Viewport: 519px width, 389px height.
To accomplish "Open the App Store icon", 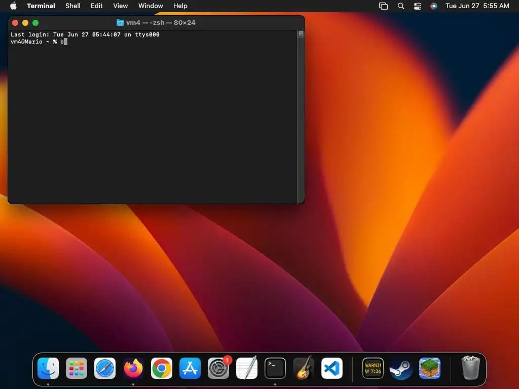I will point(190,368).
